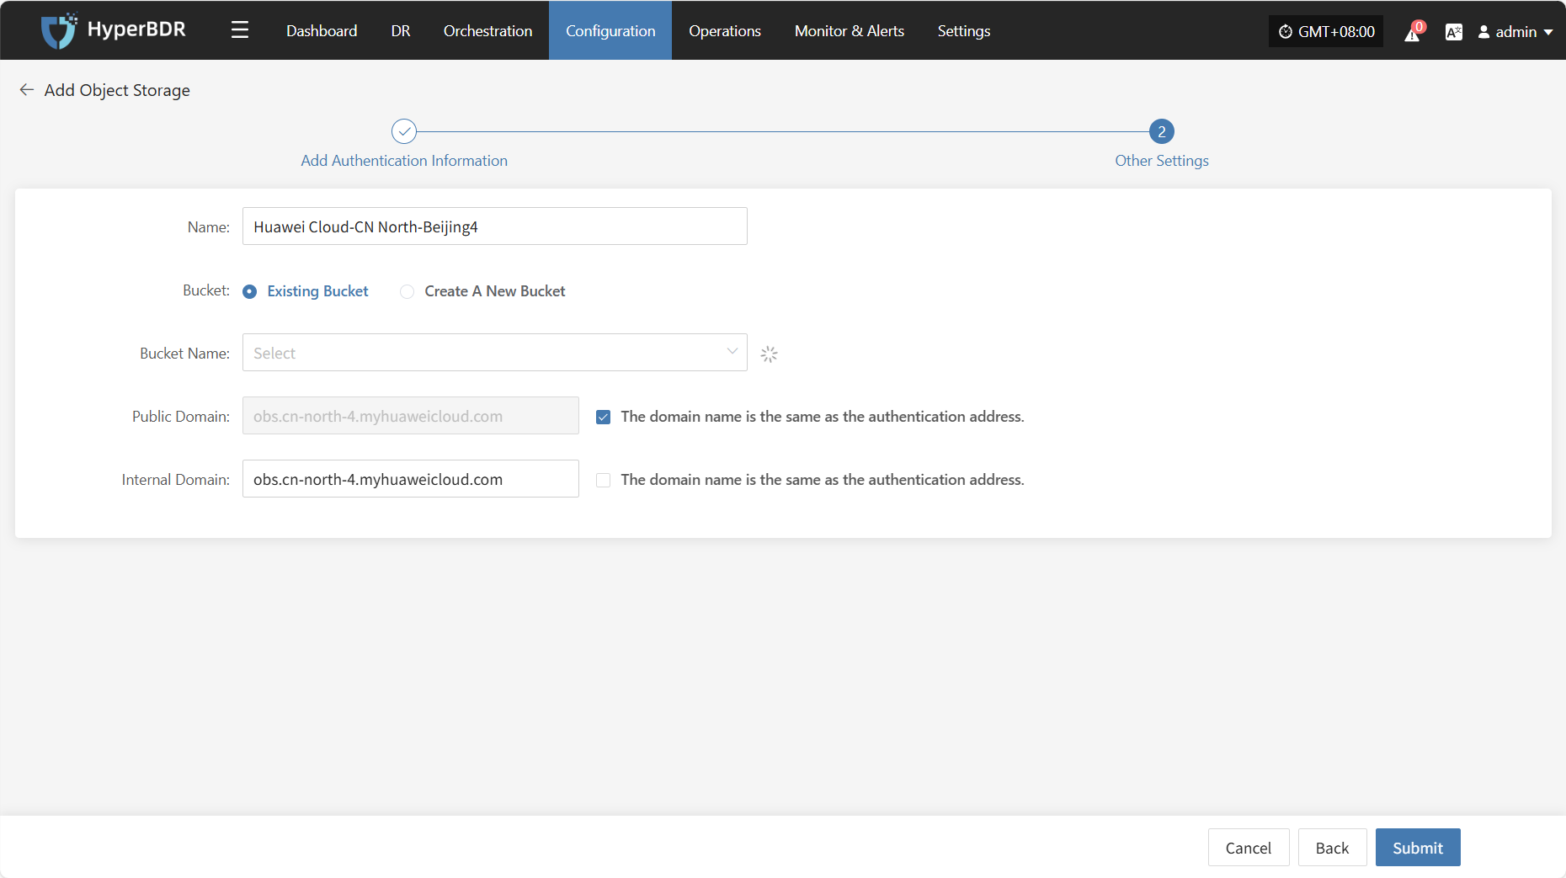Check the Internal Domain same-as-authentication checkbox
The image size is (1566, 878).
tap(603, 480)
